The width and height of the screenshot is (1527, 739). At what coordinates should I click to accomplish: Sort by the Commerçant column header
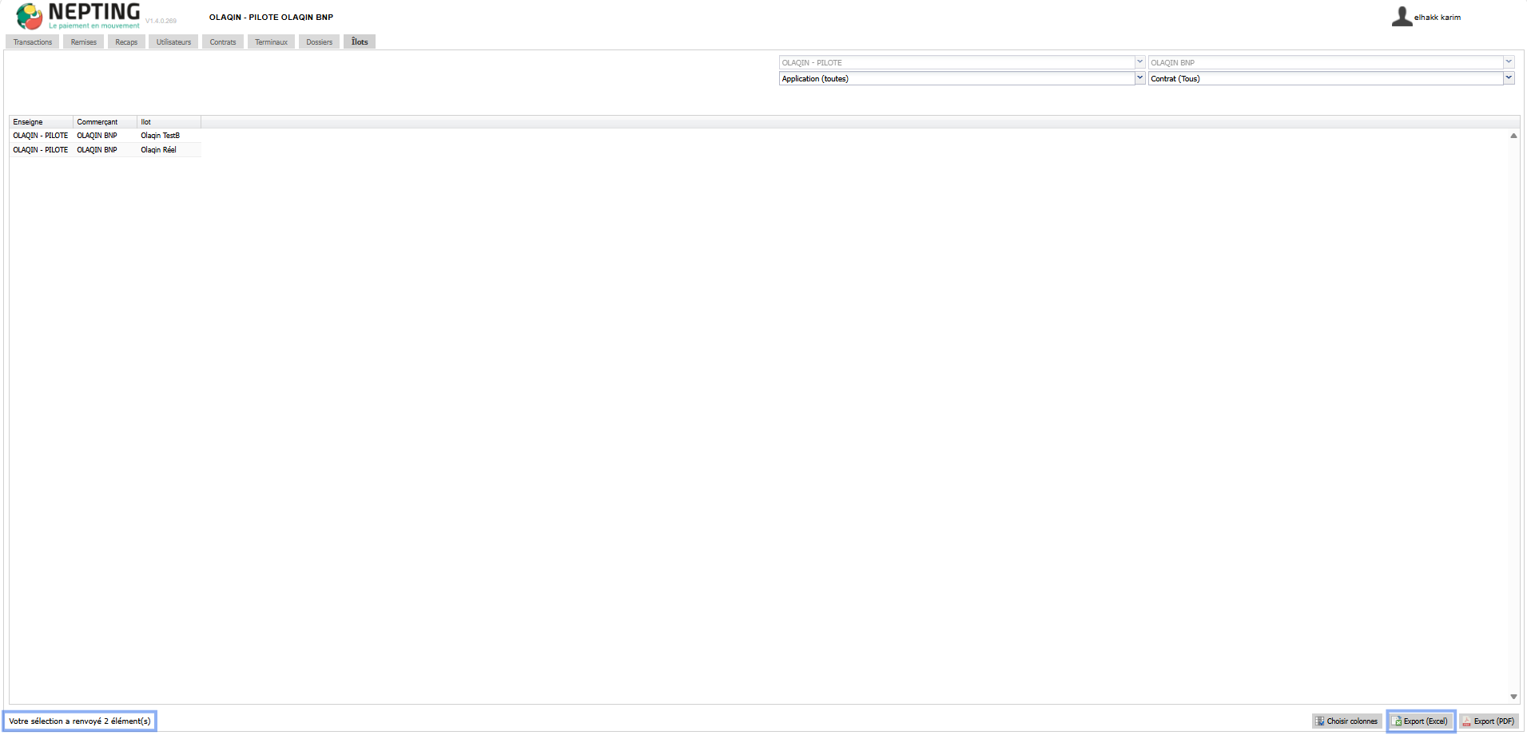(x=105, y=122)
